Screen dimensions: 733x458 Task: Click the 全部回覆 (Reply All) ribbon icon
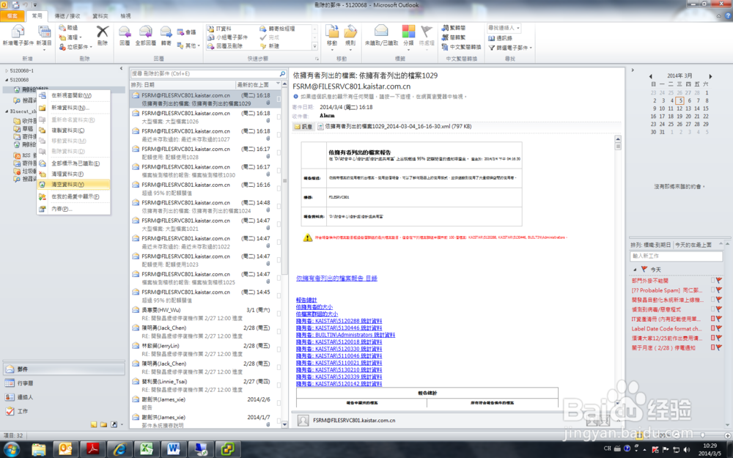pos(145,32)
